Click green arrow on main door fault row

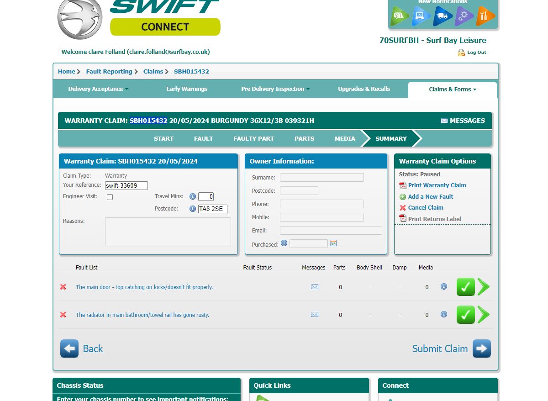click(484, 287)
